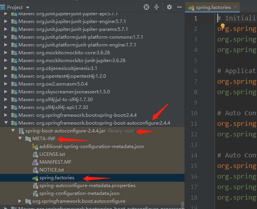
Task: Click library icon of Maven jul-to-slf4j:1.7.30
Action: 14,100
